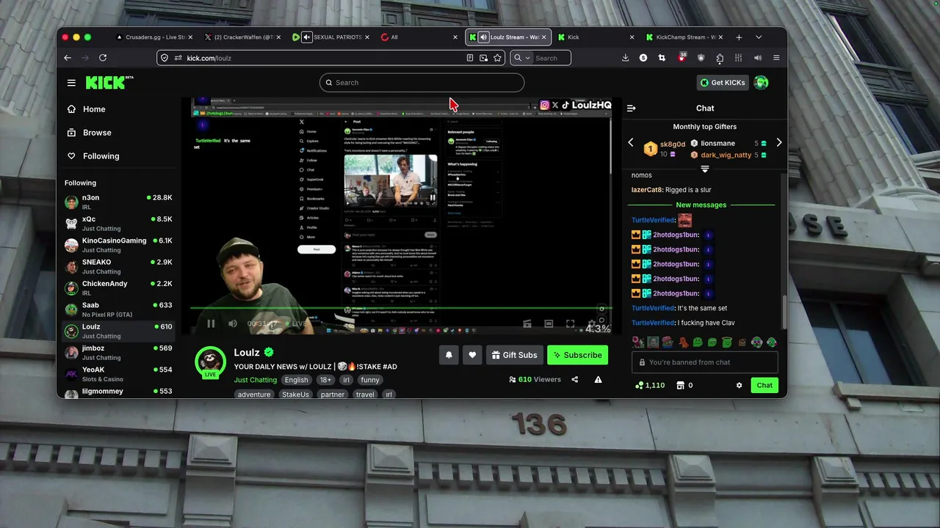The image size is (940, 528).
Task: Follow Loulz with the heart button
Action: pos(472,355)
